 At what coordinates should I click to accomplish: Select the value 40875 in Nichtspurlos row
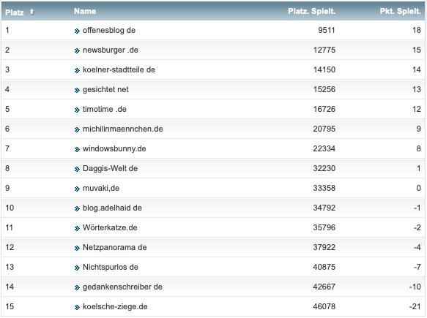(x=324, y=267)
